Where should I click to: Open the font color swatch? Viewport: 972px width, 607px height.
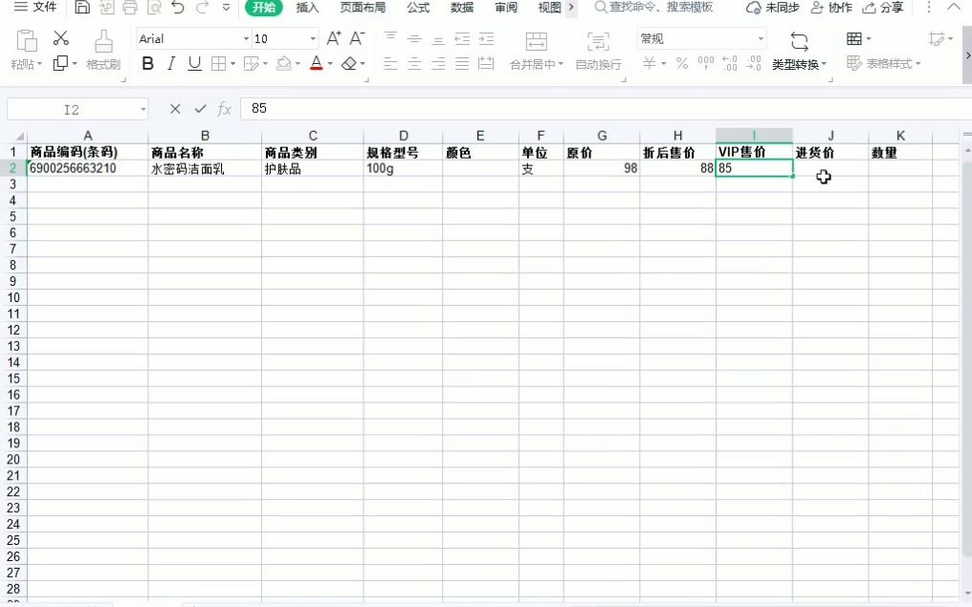[x=318, y=63]
